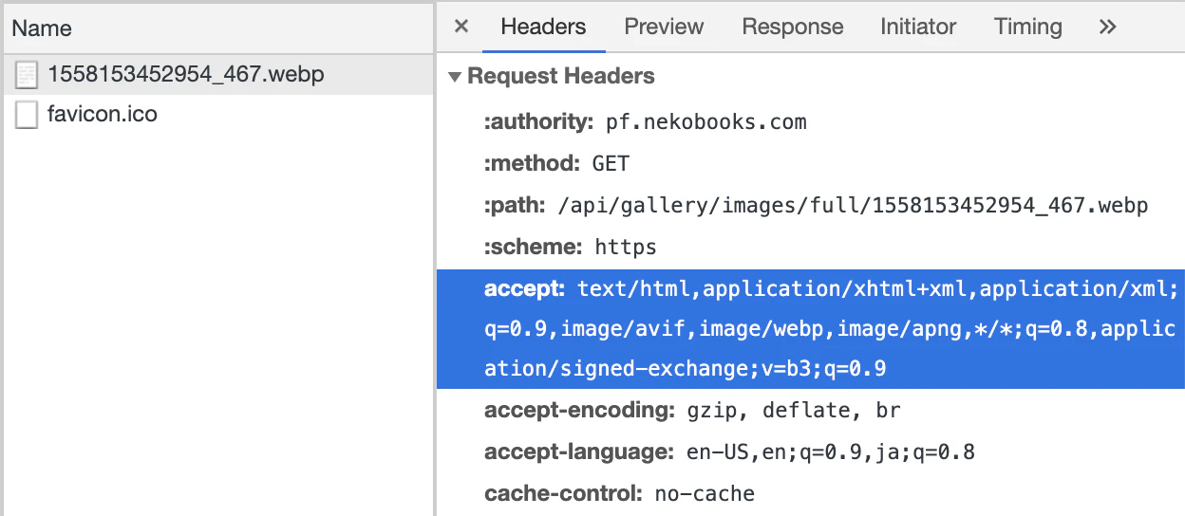The width and height of the screenshot is (1185, 516).
Task: Click the webp file document icon
Action: click(x=27, y=74)
